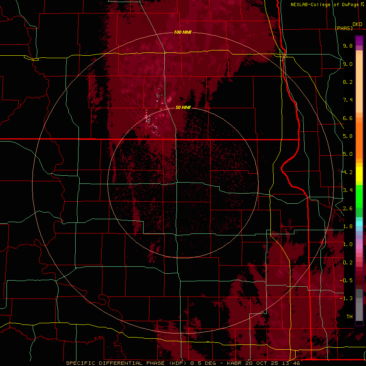Click the 2.6 scale value
This screenshot has width=366, height=366.
348,209
